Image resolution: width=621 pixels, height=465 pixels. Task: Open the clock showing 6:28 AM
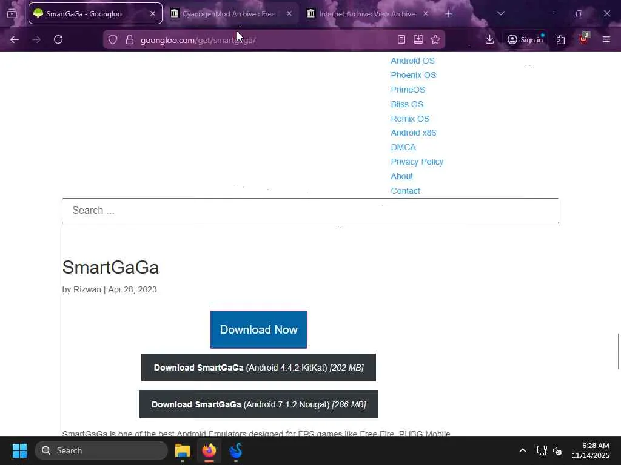(590, 450)
